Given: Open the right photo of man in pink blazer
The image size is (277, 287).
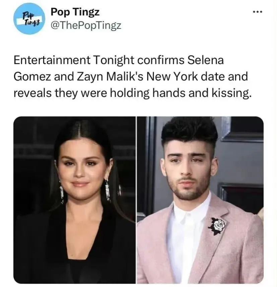Looking at the screenshot, I should (x=200, y=200).
